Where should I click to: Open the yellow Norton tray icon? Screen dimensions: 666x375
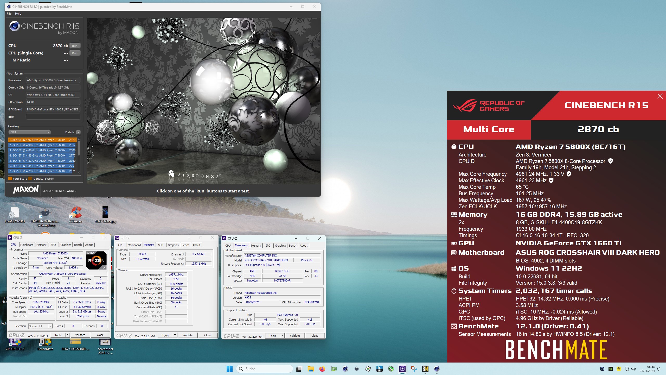pyautogui.click(x=619, y=369)
